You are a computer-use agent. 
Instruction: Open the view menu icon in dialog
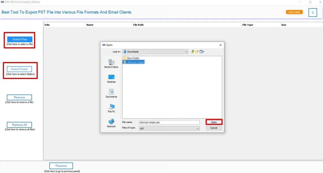(202, 52)
